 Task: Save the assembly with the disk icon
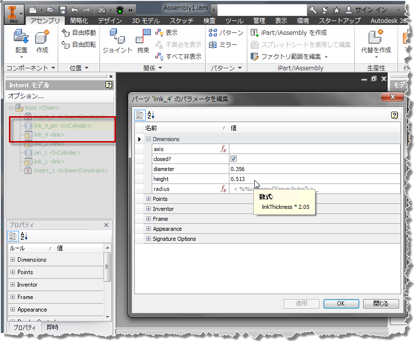point(63,10)
